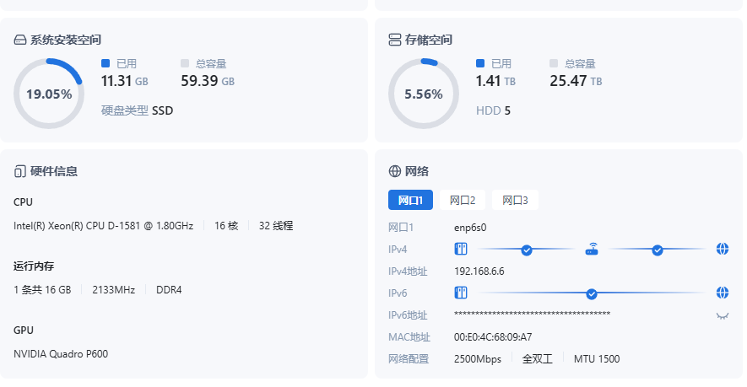
Task: Click first IPv4 connection check mark
Action: pos(527,250)
